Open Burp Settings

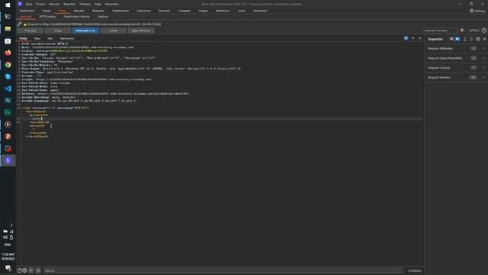477,11
